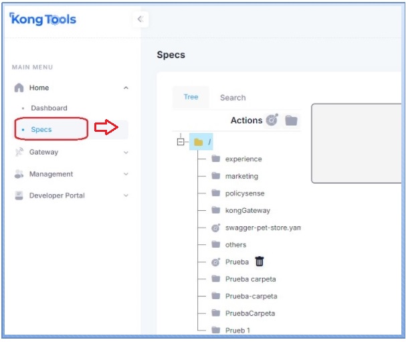Viewport: 406px width, 342px height.
Task: Click the Home icon in the main menu
Action: (x=19, y=88)
